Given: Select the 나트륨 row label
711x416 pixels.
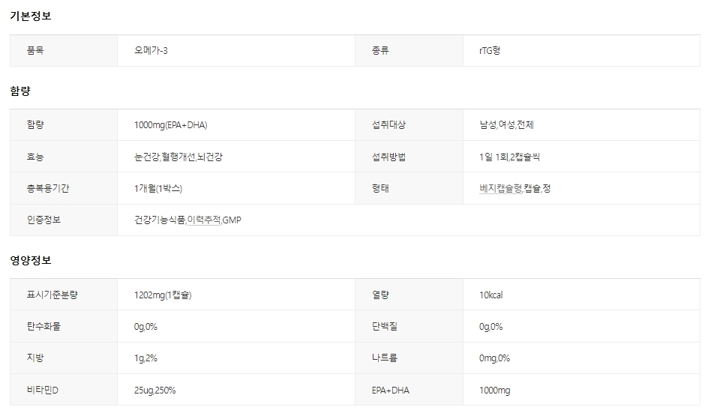Looking at the screenshot, I should 383,358.
